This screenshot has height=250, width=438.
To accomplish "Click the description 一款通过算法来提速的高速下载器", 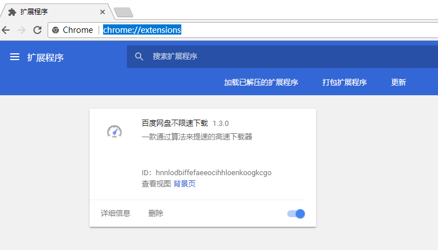I will pos(197,137).
